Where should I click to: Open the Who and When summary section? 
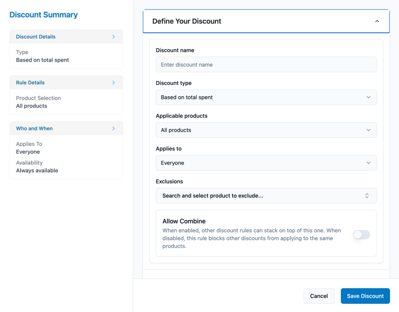click(x=66, y=129)
